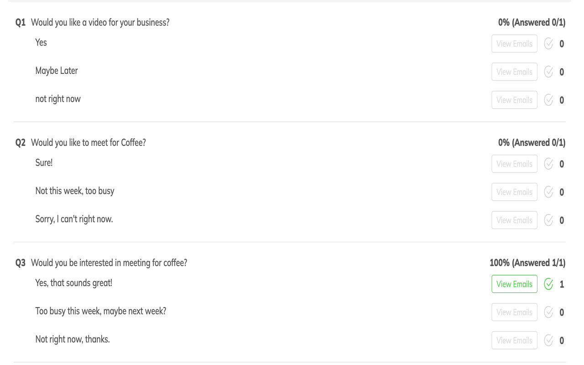584x365 pixels.
Task: Click checkmark icon beside the Yes answer
Action: (x=548, y=44)
